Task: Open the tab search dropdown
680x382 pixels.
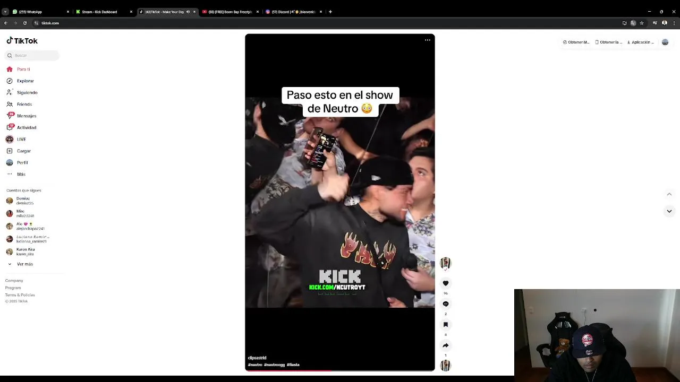Action: click(5, 12)
